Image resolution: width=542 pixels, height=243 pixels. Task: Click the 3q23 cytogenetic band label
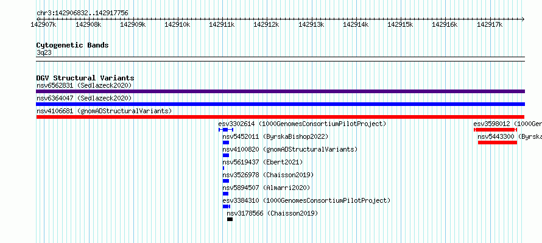(x=44, y=52)
